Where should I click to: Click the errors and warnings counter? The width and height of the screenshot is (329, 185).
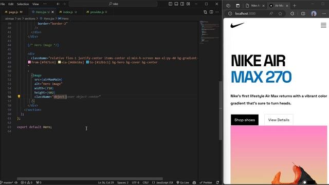click(x=27, y=182)
